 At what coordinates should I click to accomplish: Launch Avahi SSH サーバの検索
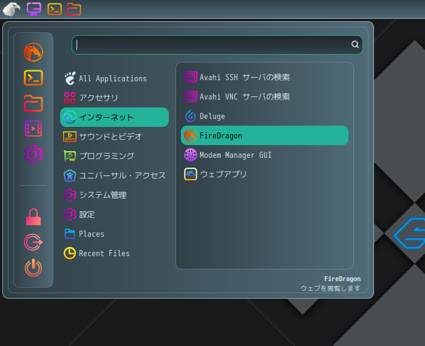pyautogui.click(x=265, y=77)
